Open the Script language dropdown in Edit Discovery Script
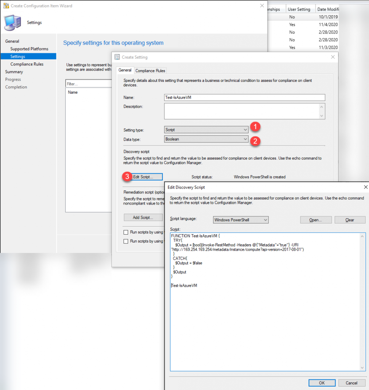 click(x=240, y=220)
